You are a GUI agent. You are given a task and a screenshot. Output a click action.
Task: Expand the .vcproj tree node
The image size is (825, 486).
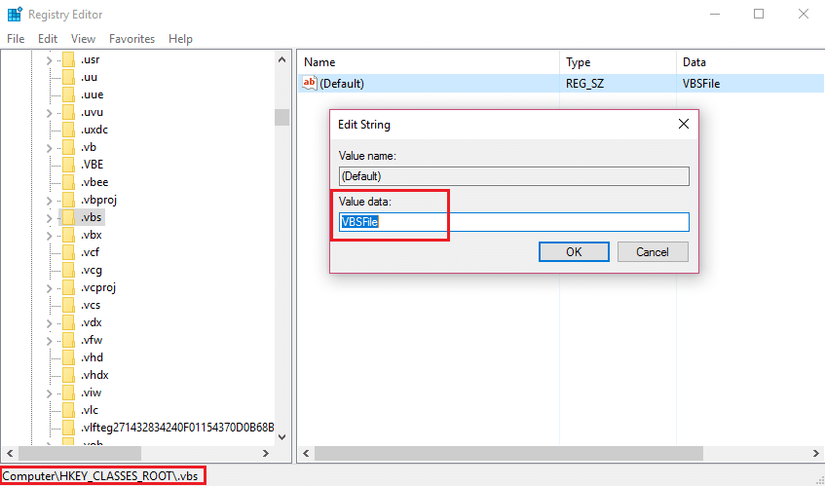pyautogui.click(x=49, y=288)
